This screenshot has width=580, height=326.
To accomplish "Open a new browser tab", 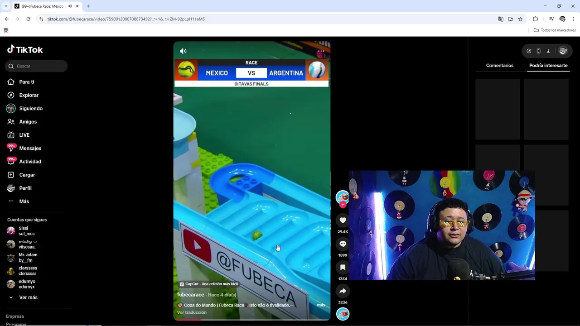I will coord(88,6).
